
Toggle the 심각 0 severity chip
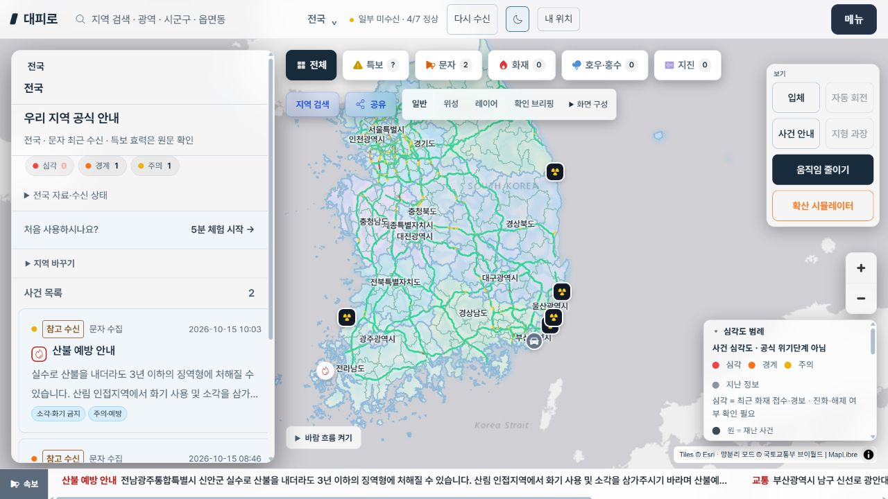pos(49,166)
